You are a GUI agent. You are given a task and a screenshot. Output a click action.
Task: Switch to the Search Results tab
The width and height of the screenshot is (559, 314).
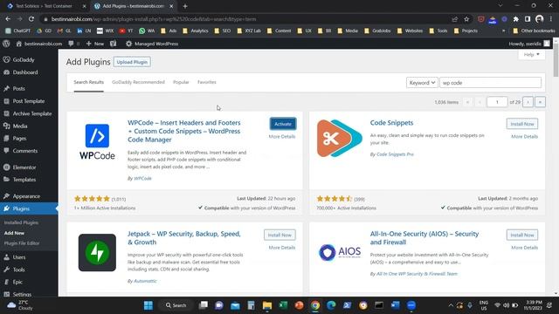89,82
